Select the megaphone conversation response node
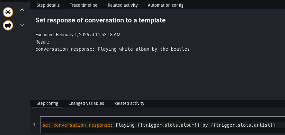This screenshot has width=285, height=135. click(8, 25)
